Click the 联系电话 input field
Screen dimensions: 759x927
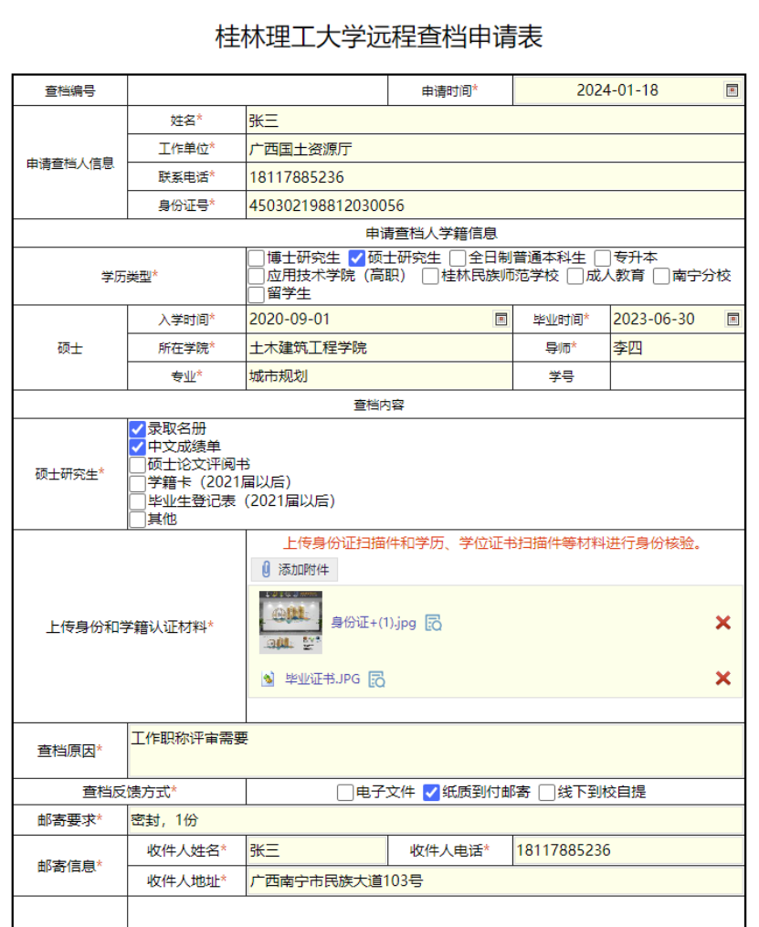[x=493, y=177]
